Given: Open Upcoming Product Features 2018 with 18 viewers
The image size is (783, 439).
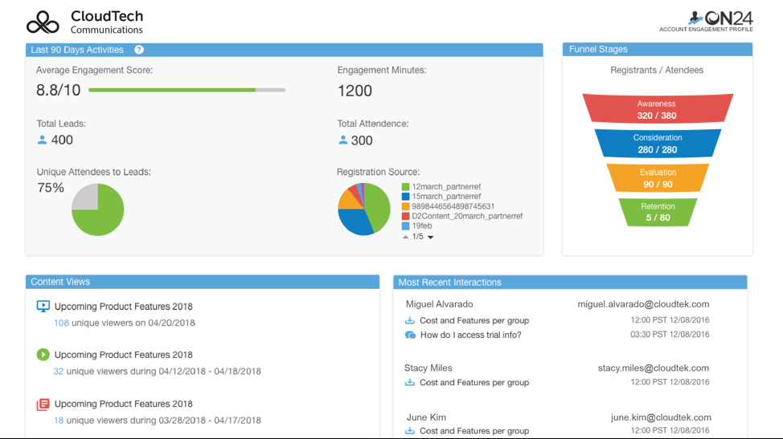Looking at the screenshot, I should coord(123,404).
